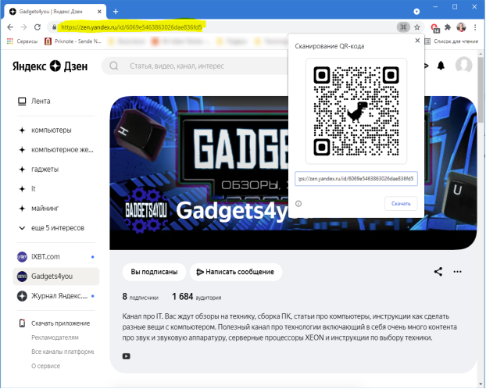
Task: Click the red extension icon with badge
Action: tap(435, 28)
